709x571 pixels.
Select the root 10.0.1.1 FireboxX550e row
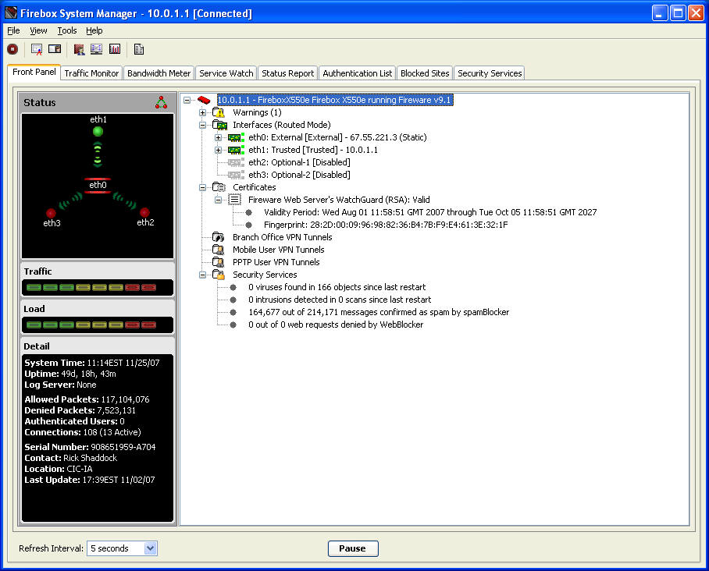click(x=335, y=100)
